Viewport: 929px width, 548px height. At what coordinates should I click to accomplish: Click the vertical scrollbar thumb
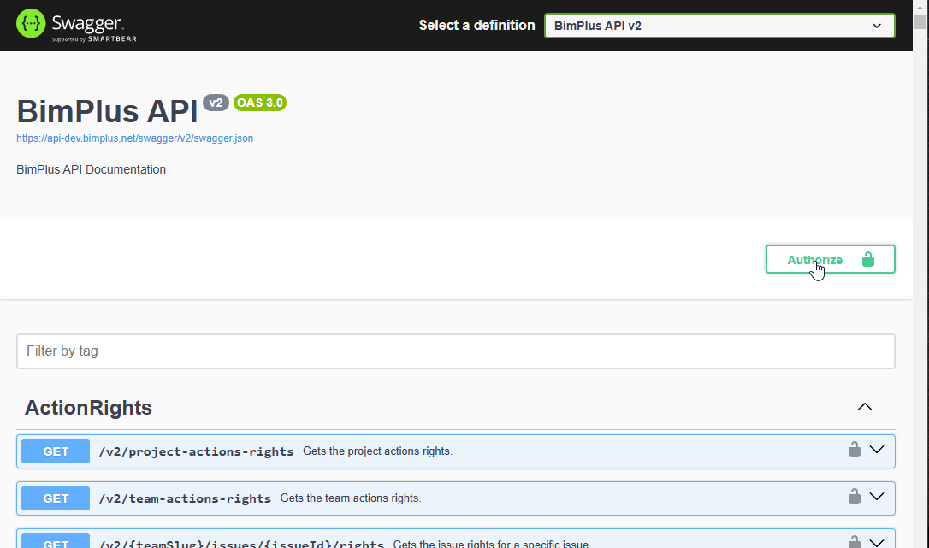(x=920, y=21)
